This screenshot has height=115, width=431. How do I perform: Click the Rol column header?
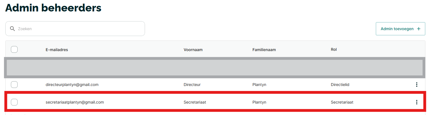(x=334, y=49)
